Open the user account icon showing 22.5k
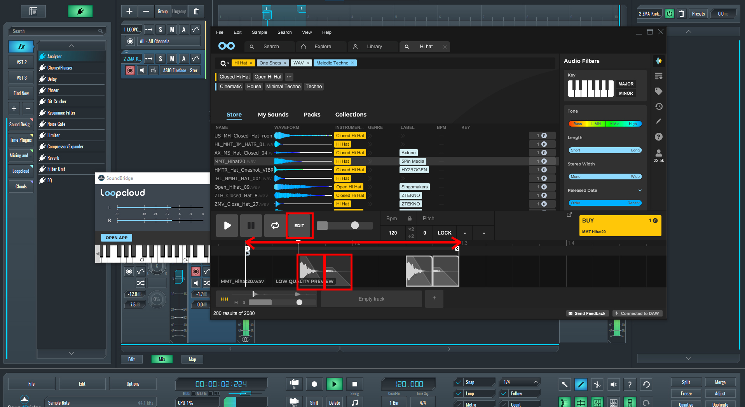Image resolution: width=745 pixels, height=407 pixels. [x=659, y=156]
